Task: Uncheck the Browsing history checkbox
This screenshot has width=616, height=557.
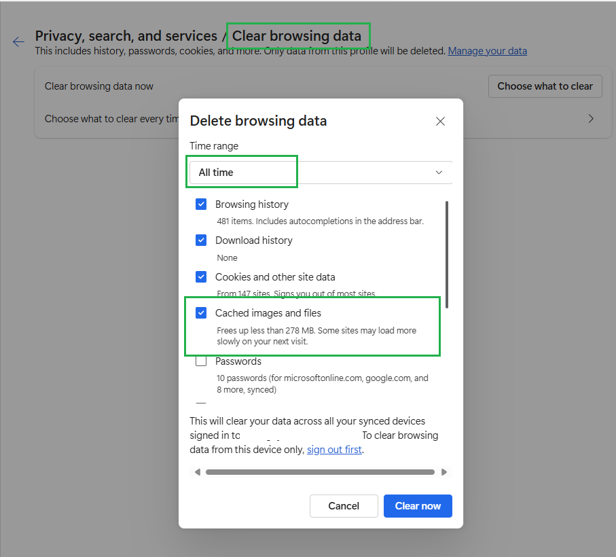Action: [x=201, y=204]
